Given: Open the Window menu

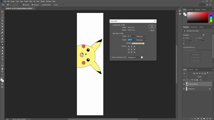Looking at the screenshot, I should (48, 1).
